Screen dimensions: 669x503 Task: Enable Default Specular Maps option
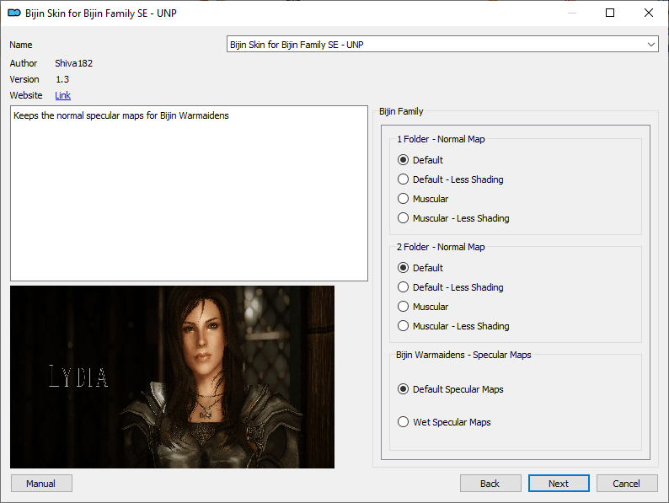[x=451, y=389]
